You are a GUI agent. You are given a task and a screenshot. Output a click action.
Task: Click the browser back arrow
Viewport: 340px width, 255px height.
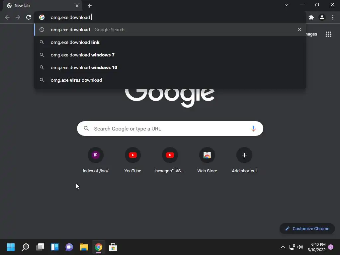(x=7, y=17)
